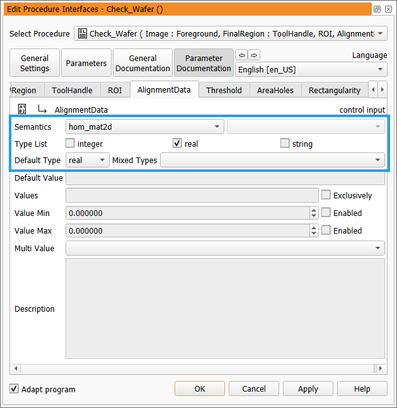Toggle the string type checkbox
This screenshot has height=408, width=397.
285,144
